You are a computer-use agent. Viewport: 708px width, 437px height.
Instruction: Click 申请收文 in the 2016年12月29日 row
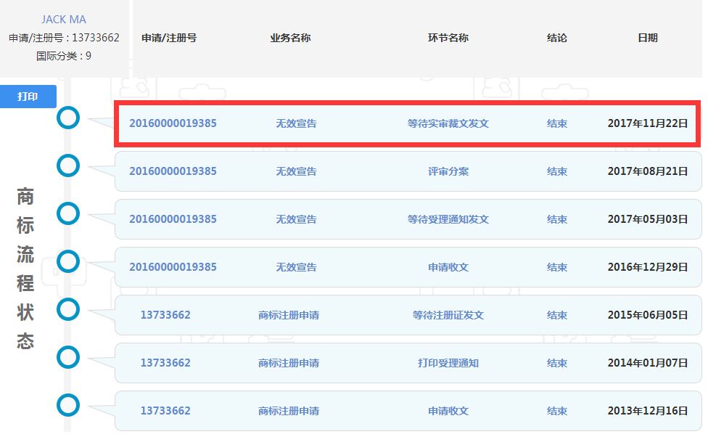coord(448,267)
